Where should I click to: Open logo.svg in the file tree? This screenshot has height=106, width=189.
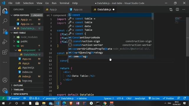27,81
